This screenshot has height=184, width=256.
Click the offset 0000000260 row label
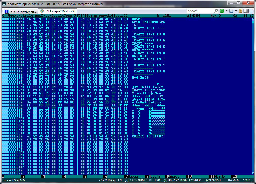pos(13,136)
